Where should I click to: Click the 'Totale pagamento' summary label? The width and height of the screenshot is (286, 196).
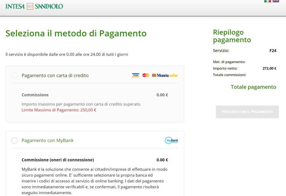253,87
